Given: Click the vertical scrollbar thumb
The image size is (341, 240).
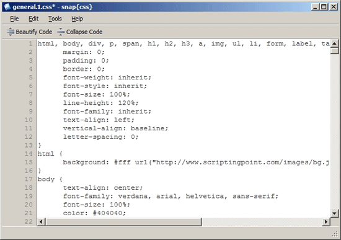Looking at the screenshot, I should coord(334,51).
